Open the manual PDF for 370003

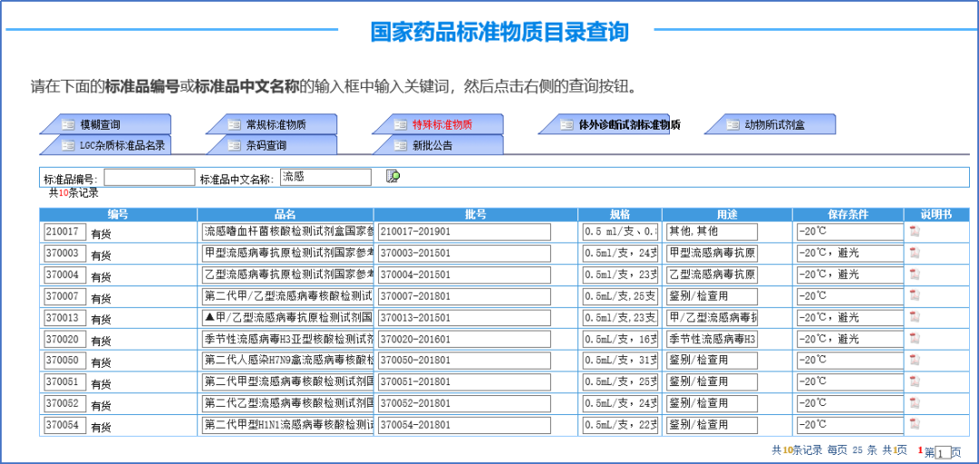(x=914, y=253)
